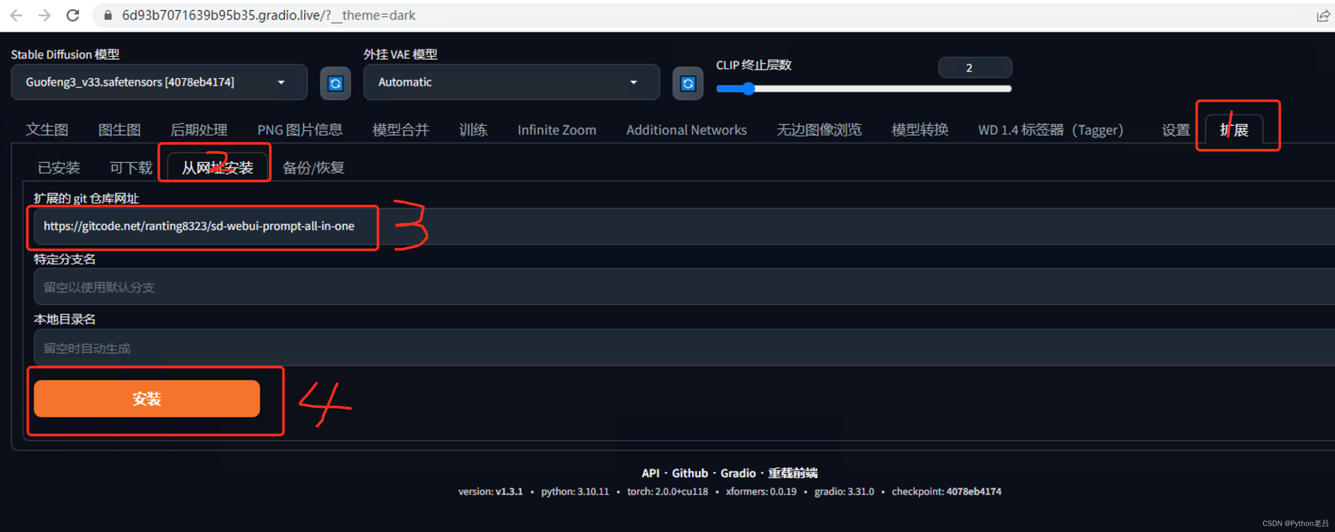Open the Stable Diffusion model dropdown
The height and width of the screenshot is (532, 1335).
tap(159, 82)
